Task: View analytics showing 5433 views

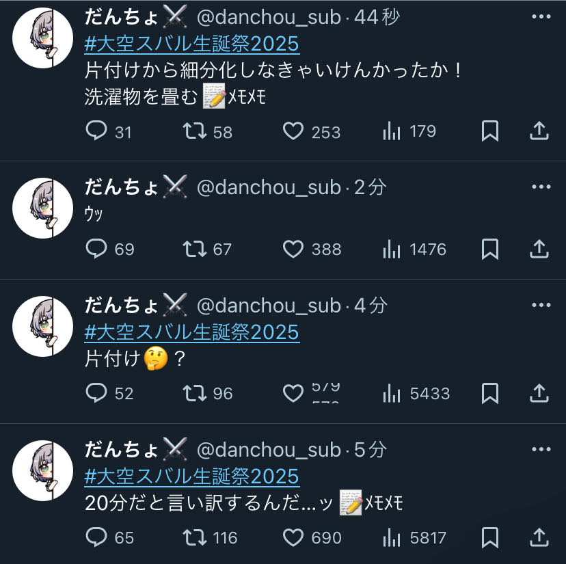Action: coord(391,393)
